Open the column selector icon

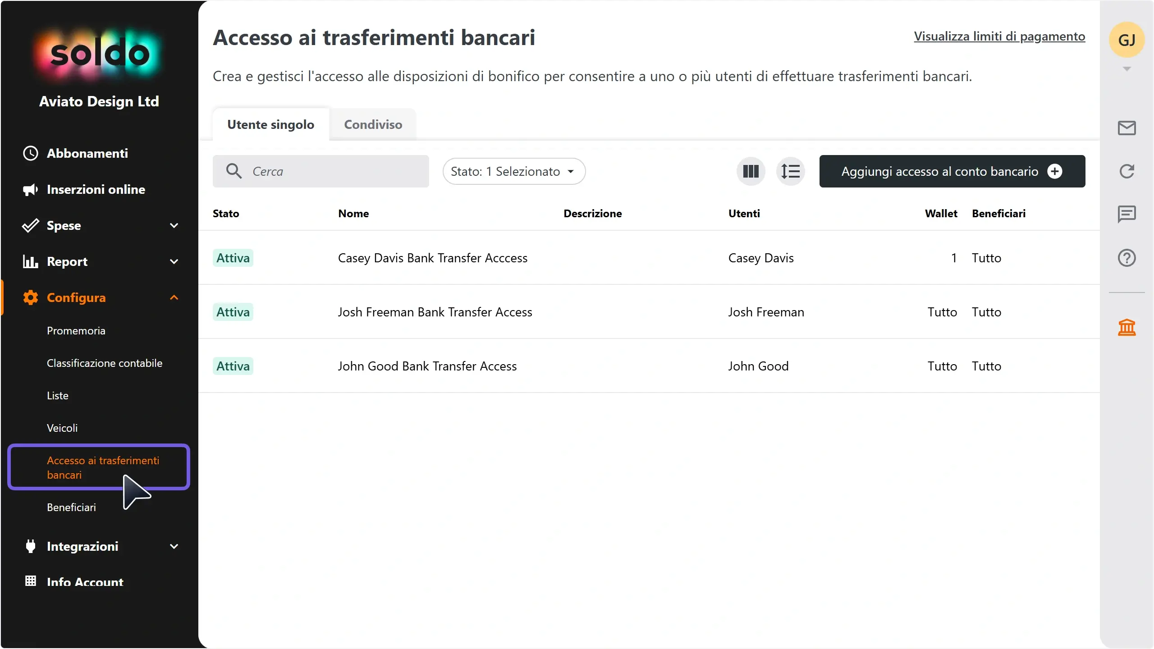(x=751, y=171)
